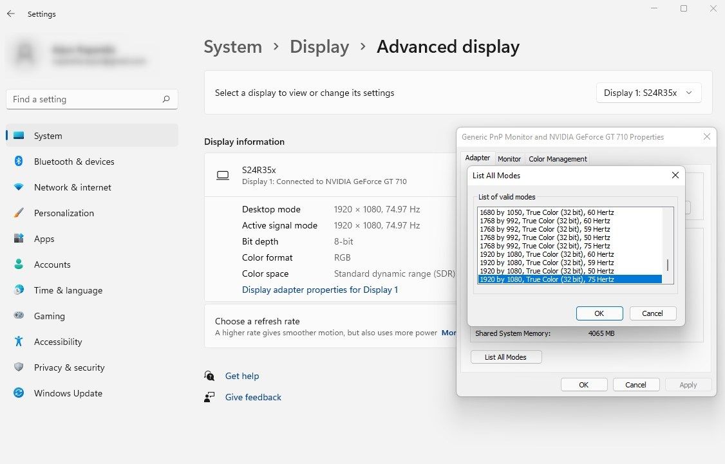Viewport: 725px width, 464px height.
Task: Switch to the Adapter tab
Action: pyautogui.click(x=478, y=158)
